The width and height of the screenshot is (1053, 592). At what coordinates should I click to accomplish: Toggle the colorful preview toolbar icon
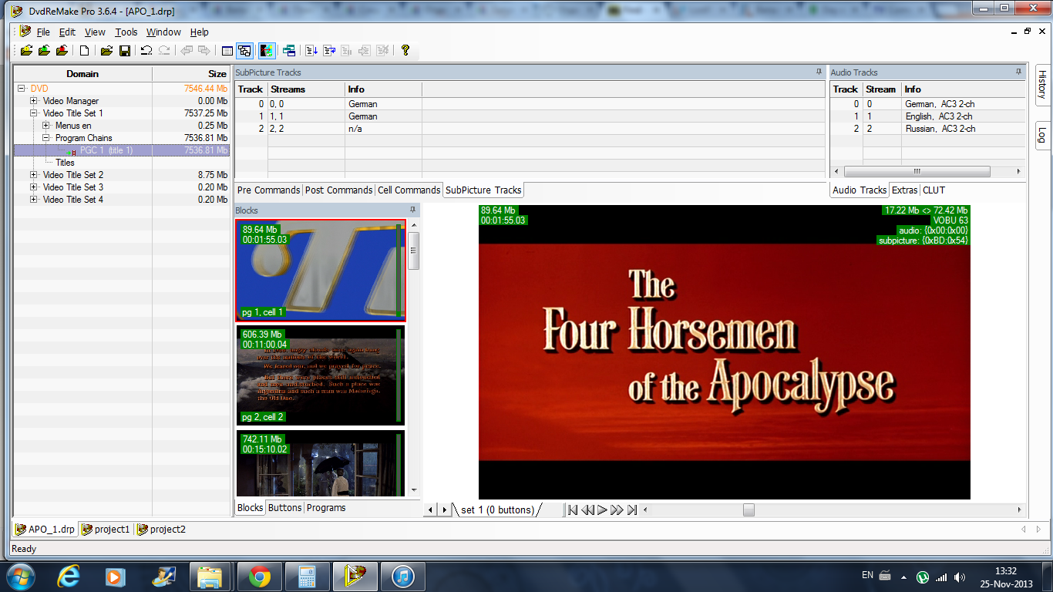pyautogui.click(x=267, y=51)
